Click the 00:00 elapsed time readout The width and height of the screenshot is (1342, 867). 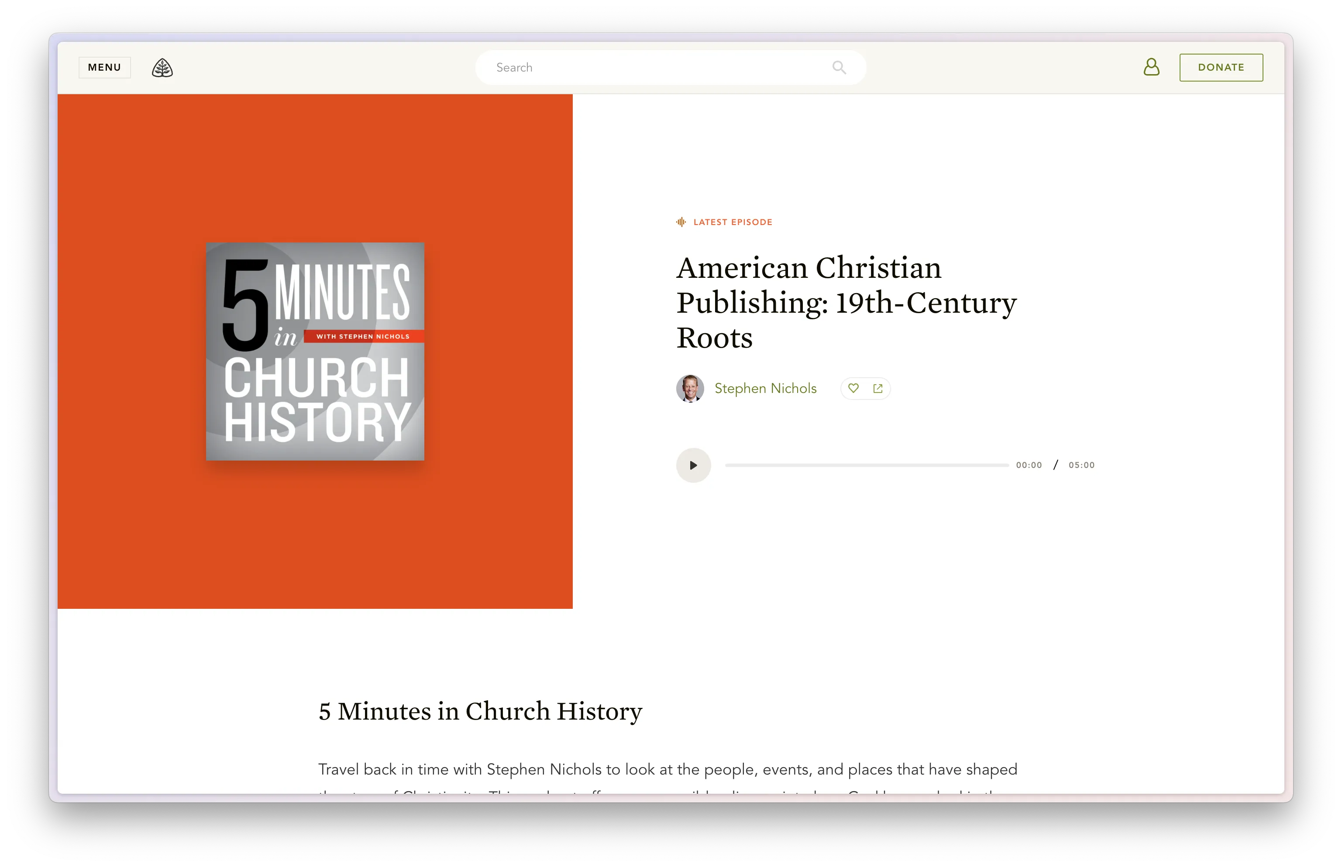tap(1029, 465)
